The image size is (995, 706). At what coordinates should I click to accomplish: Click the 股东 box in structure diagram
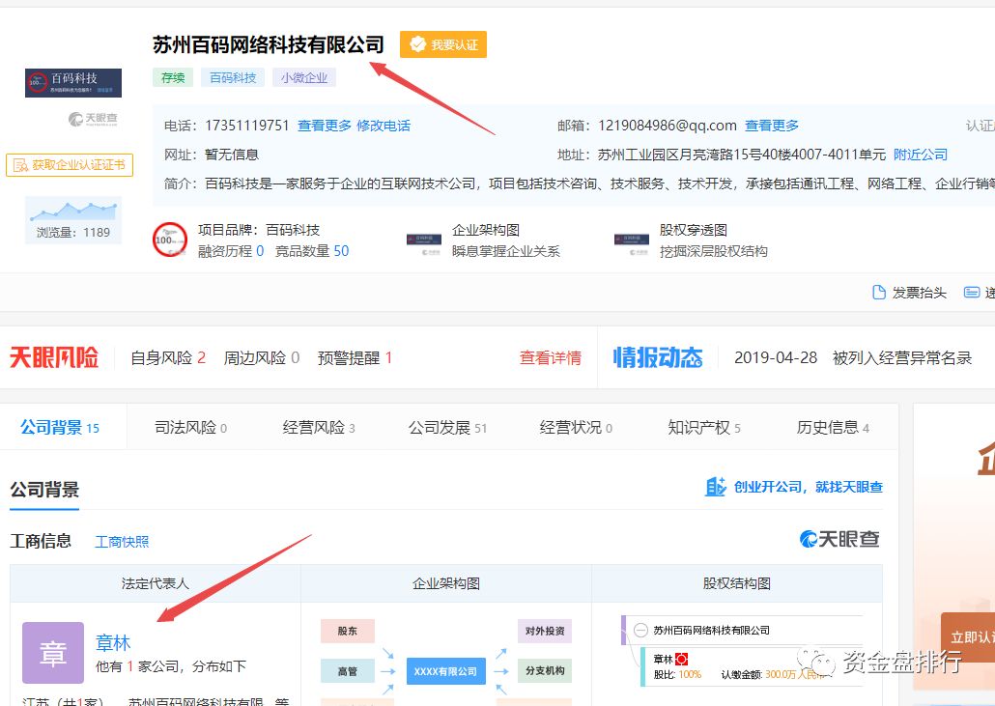click(347, 631)
